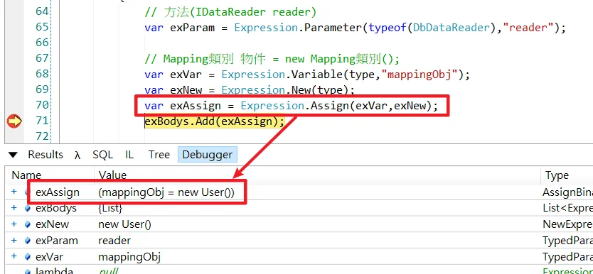The width and height of the screenshot is (593, 274).
Task: Open the λ lambda tab
Action: click(78, 155)
